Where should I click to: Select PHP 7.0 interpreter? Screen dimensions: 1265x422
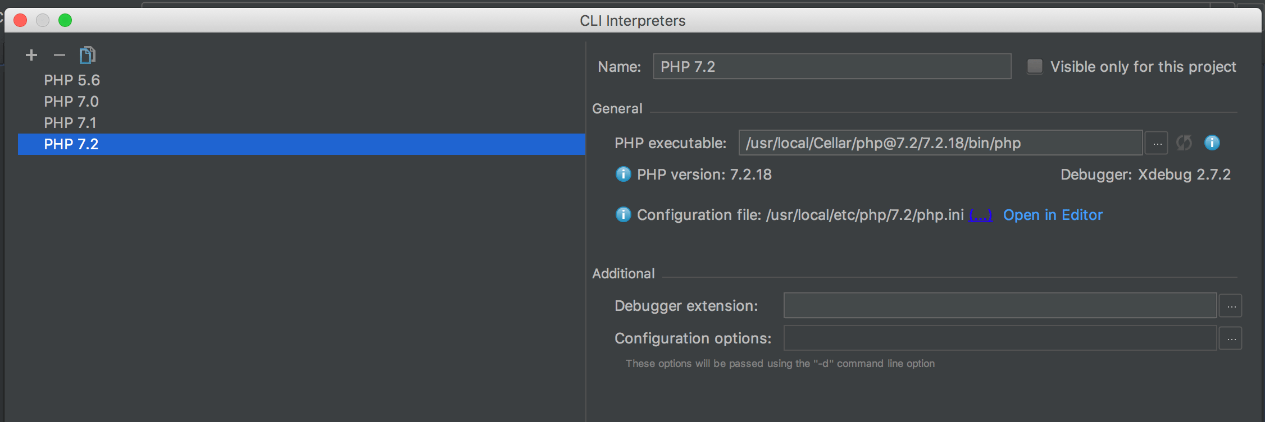coord(302,102)
